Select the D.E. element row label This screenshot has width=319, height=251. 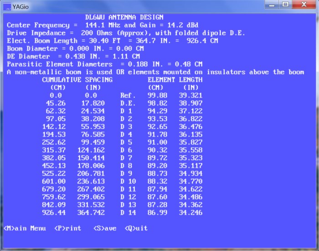tap(128, 103)
